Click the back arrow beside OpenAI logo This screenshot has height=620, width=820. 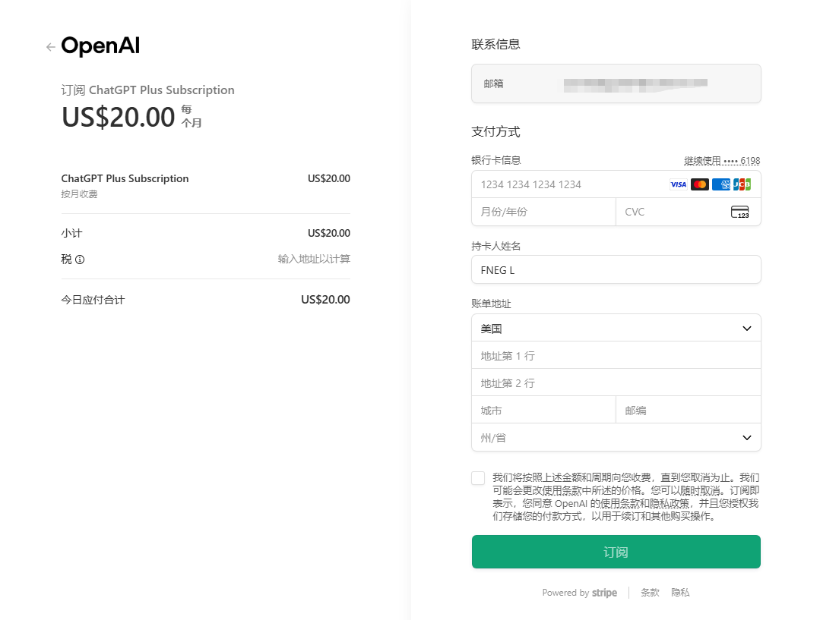[x=51, y=47]
